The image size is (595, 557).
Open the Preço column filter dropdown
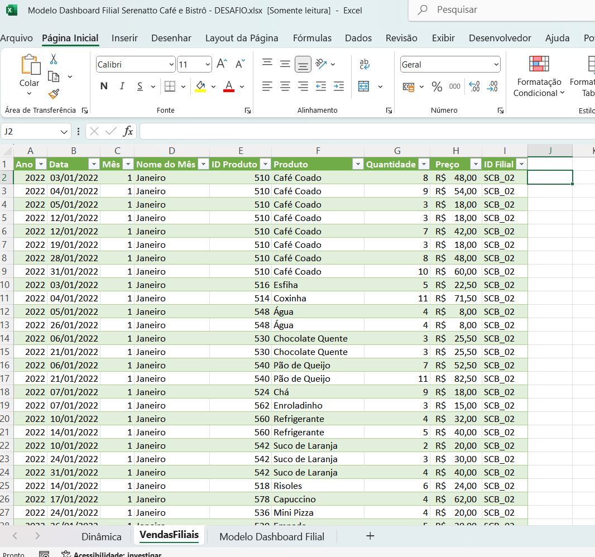coord(476,164)
